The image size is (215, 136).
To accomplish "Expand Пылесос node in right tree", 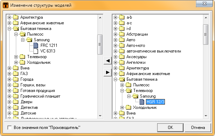I will 122,85.
